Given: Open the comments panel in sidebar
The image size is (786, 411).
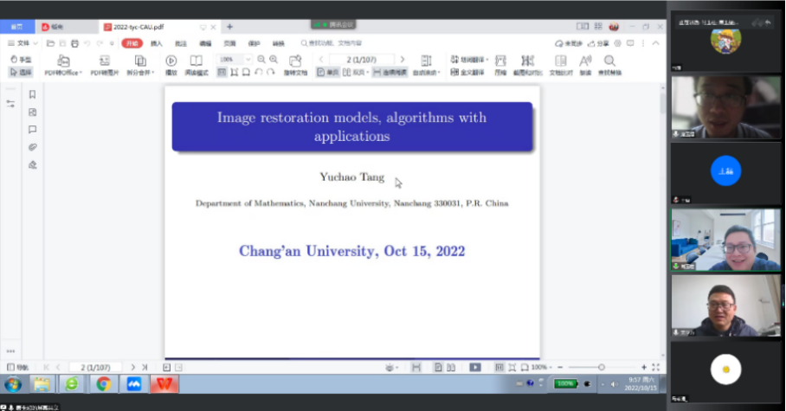Looking at the screenshot, I should point(32,130).
